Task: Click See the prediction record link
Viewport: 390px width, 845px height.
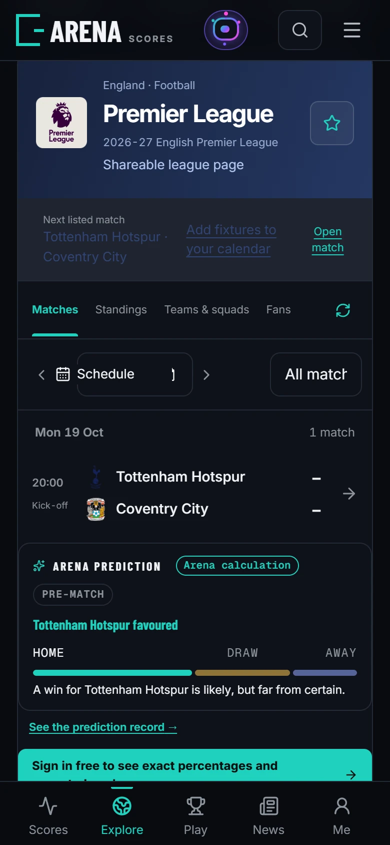Action: 103,727
